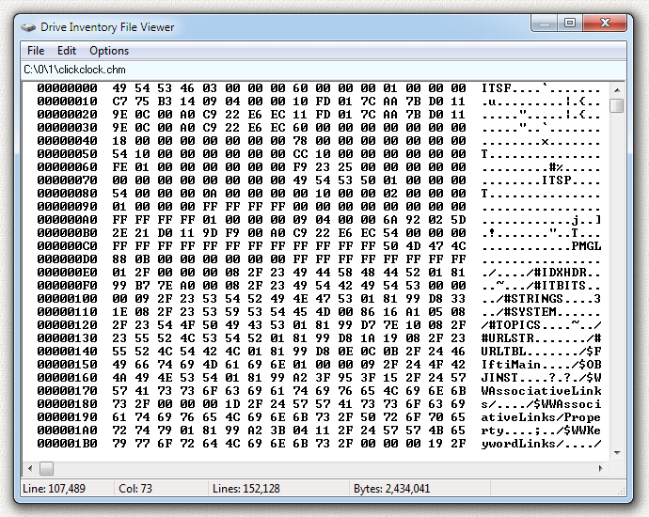Click the vertical scrollbar thumb

(x=617, y=105)
